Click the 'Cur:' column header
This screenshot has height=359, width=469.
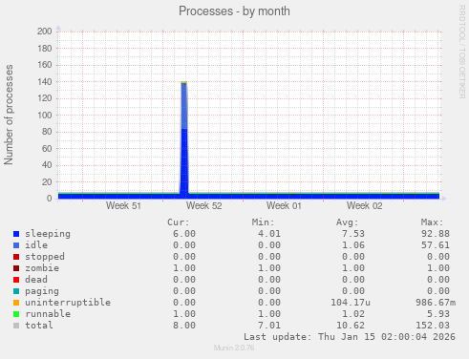pos(179,222)
